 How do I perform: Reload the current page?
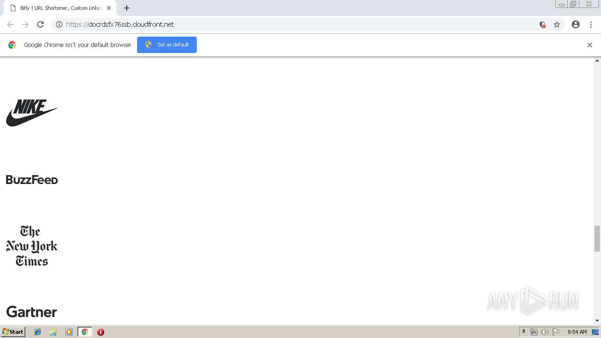40,24
